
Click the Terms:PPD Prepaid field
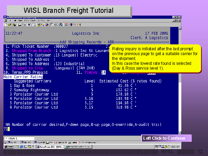pos(29,72)
